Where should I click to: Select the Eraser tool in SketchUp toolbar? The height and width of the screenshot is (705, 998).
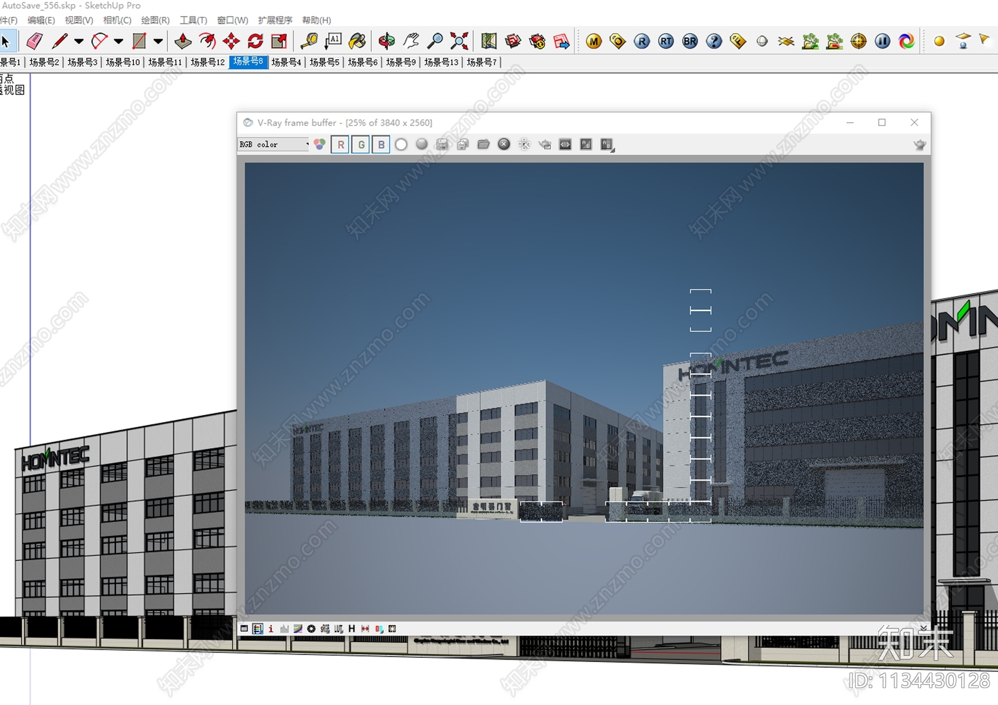tap(35, 41)
